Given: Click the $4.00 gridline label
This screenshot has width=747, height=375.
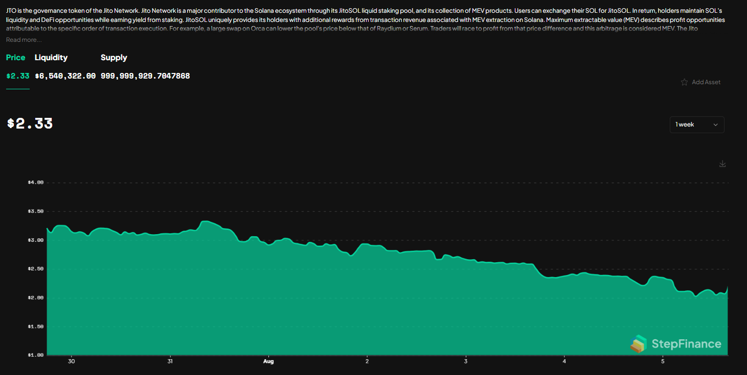Looking at the screenshot, I should 35,182.
